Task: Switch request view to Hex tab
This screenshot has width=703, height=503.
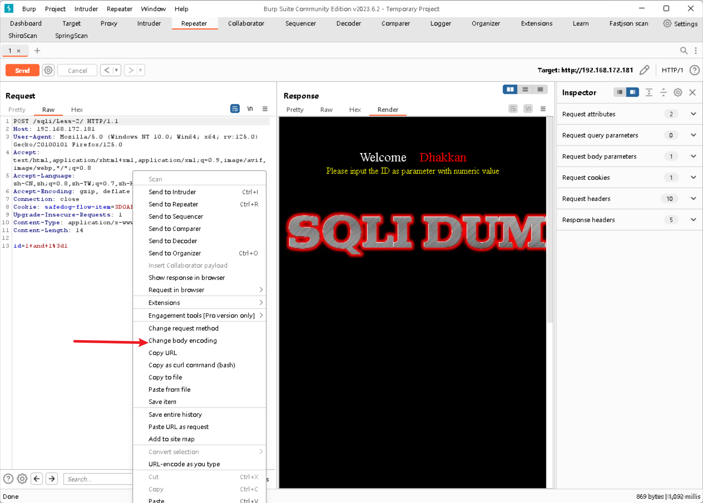Action: tap(77, 109)
